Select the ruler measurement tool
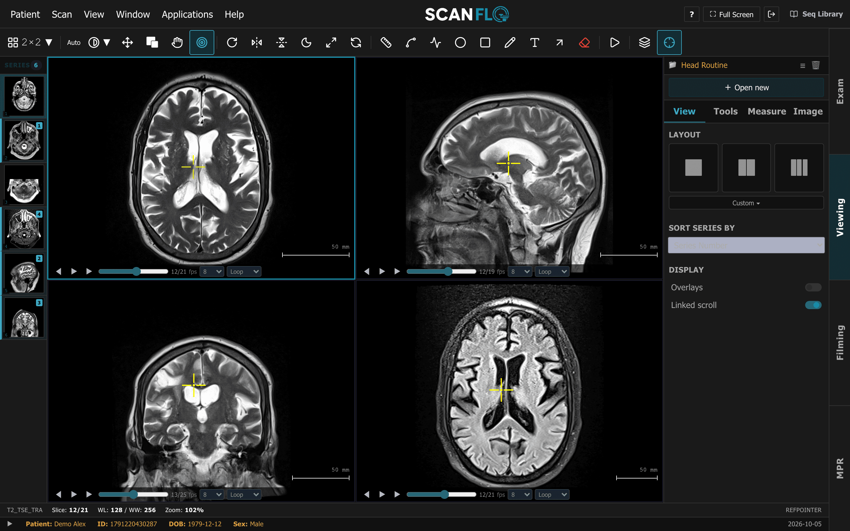The height and width of the screenshot is (531, 850). click(x=386, y=42)
